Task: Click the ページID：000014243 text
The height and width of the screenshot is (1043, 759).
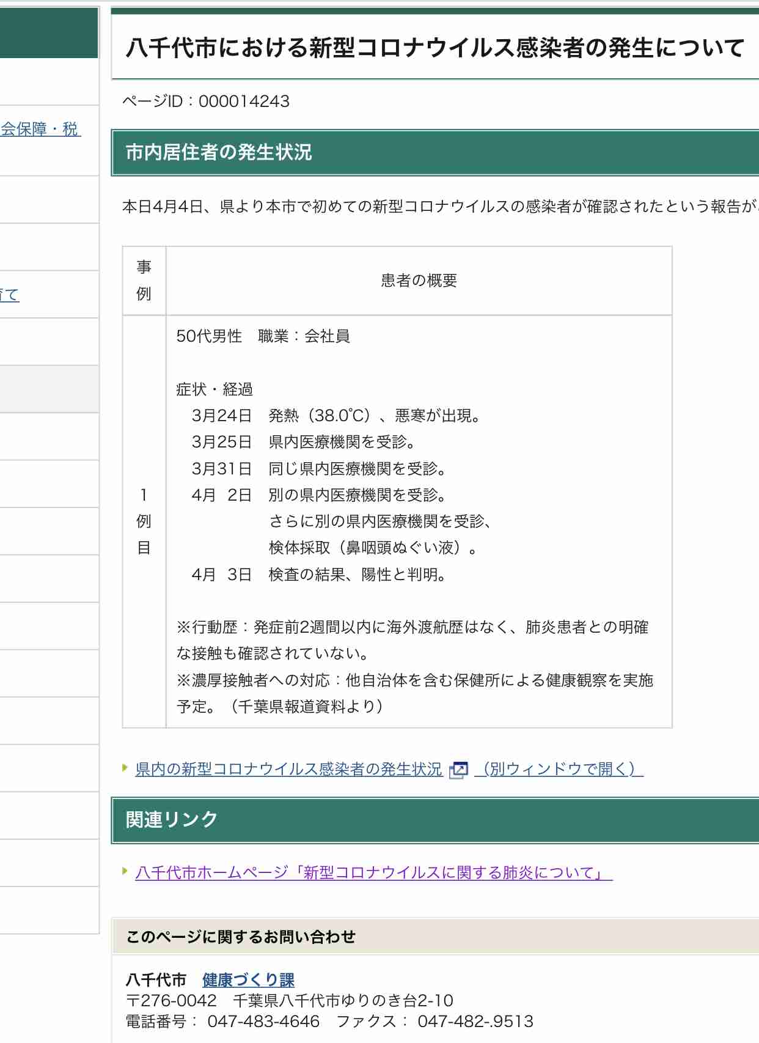Action: click(x=206, y=101)
